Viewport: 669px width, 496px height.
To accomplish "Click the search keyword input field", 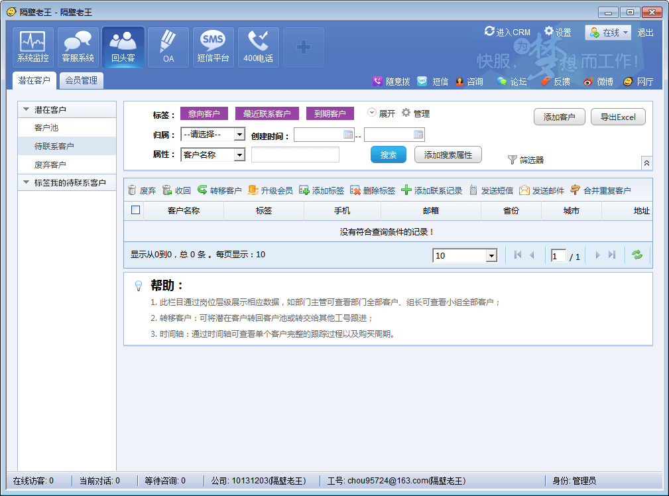I will (295, 155).
